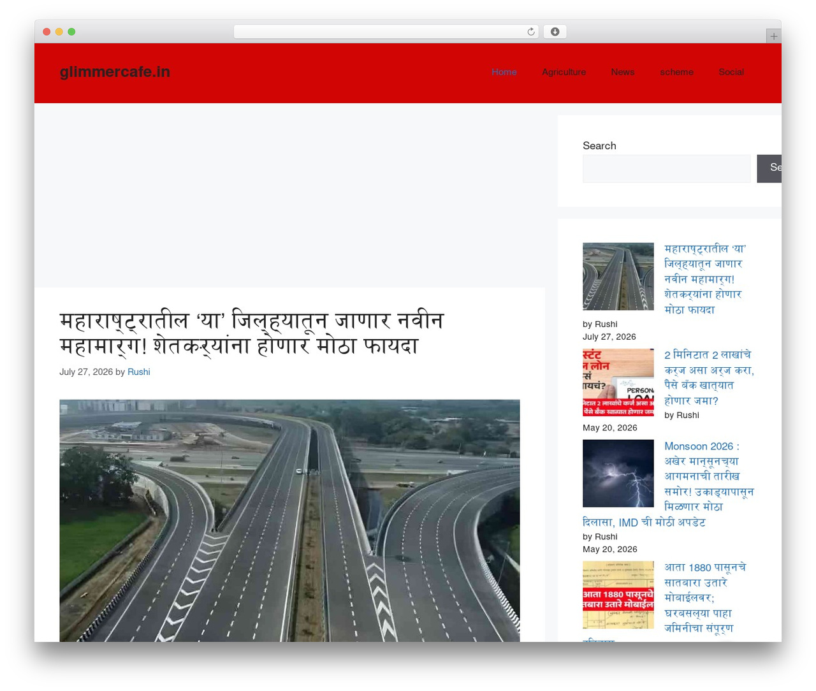The image size is (816, 691).
Task: Open the glimmercafe.in site title
Action: point(115,72)
